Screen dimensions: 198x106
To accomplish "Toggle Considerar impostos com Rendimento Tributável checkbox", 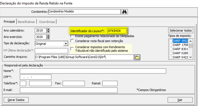I will [x=72, y=49].
